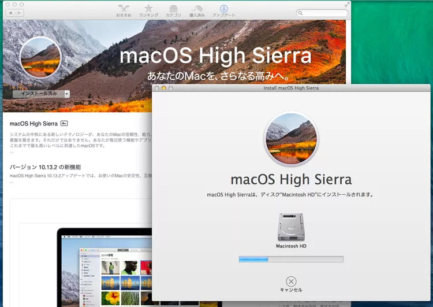Click the インストール済み button in App Store
The width and height of the screenshot is (433, 307).
[38, 94]
